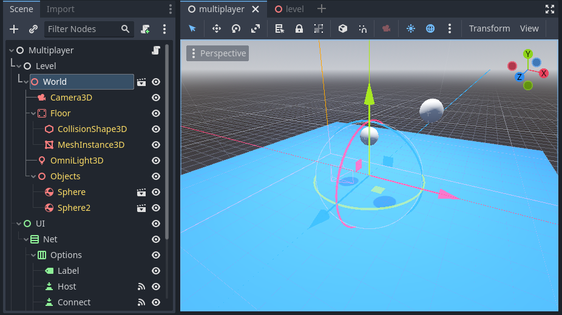Image resolution: width=562 pixels, height=315 pixels.
Task: Open Sphere scene in editor clapper icon
Action: (x=141, y=193)
